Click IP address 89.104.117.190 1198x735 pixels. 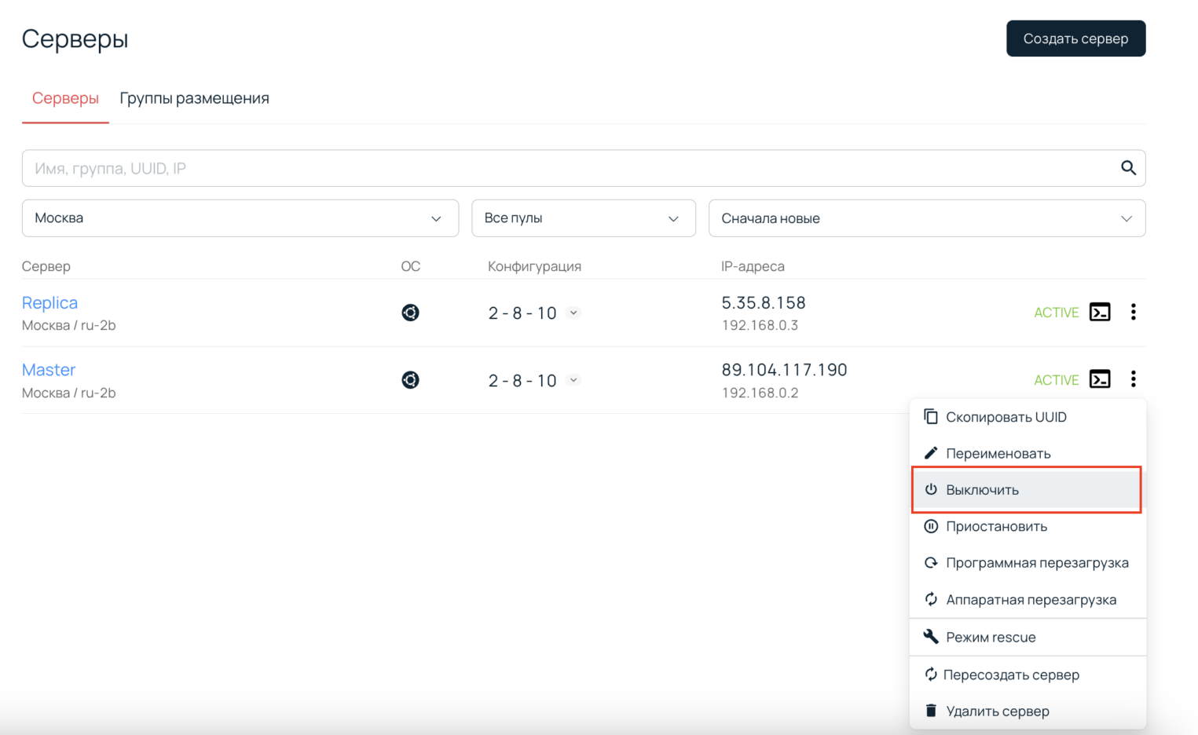[784, 370]
